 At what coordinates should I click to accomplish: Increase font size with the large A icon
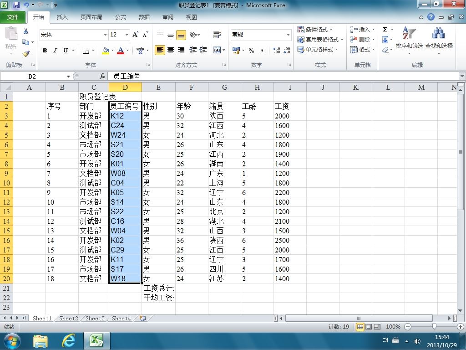tap(135, 35)
